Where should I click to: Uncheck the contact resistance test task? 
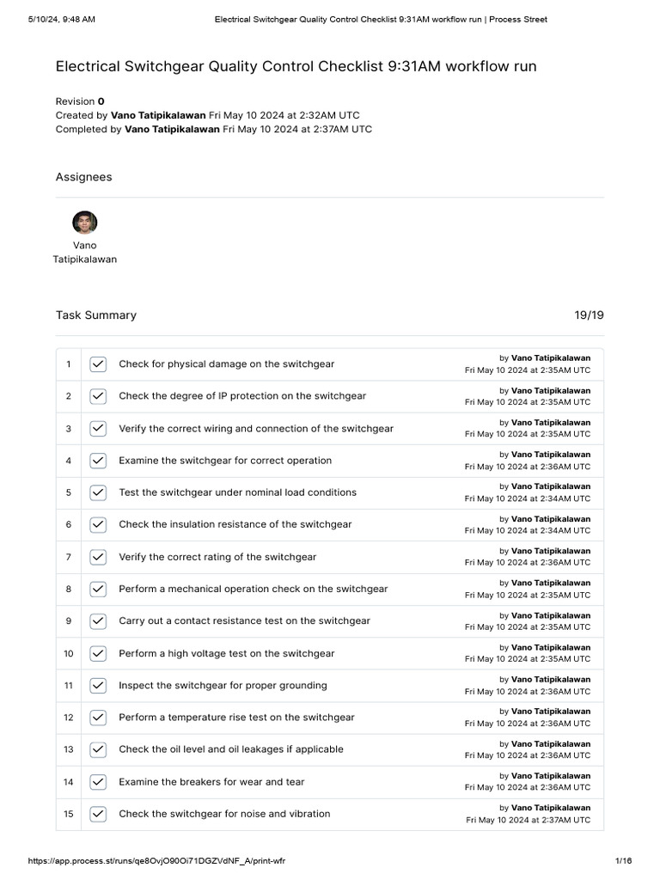point(98,620)
